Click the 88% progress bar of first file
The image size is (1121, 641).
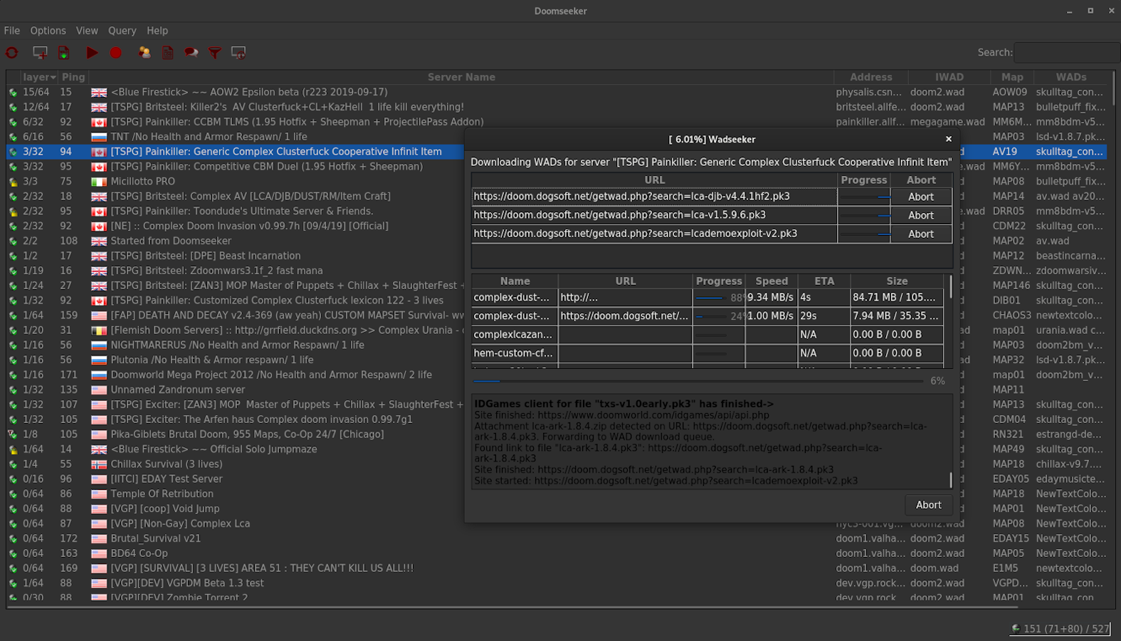[719, 298]
